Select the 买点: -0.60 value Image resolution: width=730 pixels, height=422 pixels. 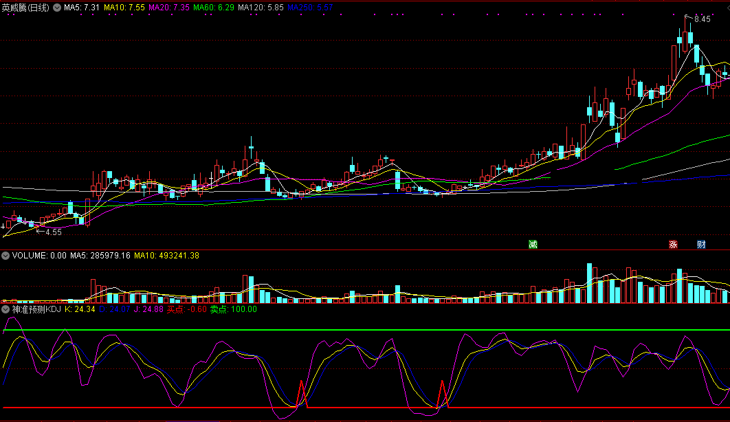point(187,309)
